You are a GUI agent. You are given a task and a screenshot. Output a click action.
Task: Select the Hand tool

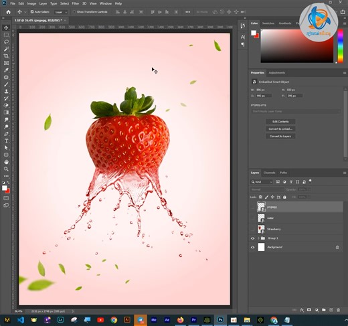coord(6,162)
